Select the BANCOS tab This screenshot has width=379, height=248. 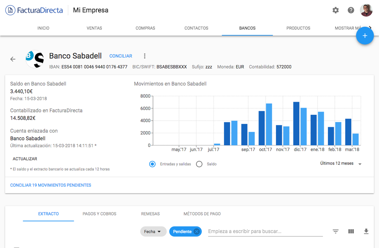(247, 28)
